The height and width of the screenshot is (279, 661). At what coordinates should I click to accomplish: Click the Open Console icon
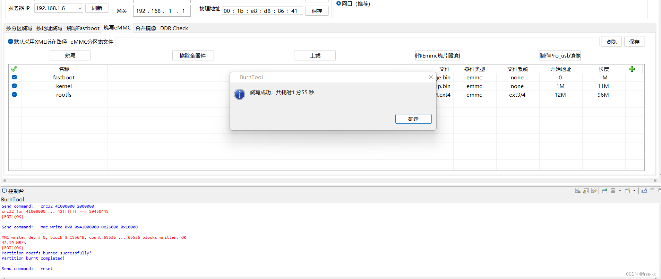pos(627,191)
